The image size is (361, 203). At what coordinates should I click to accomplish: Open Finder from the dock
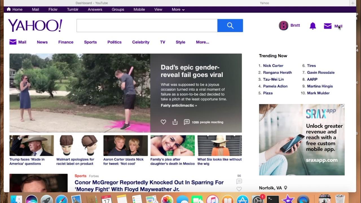click(x=16, y=200)
